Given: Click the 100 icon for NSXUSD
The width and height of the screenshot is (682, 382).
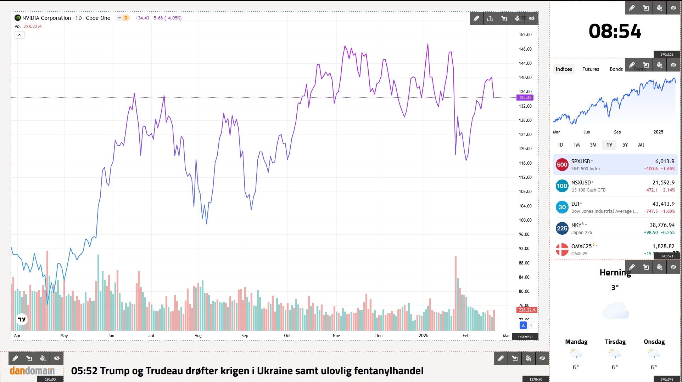Looking at the screenshot, I should pos(562,186).
